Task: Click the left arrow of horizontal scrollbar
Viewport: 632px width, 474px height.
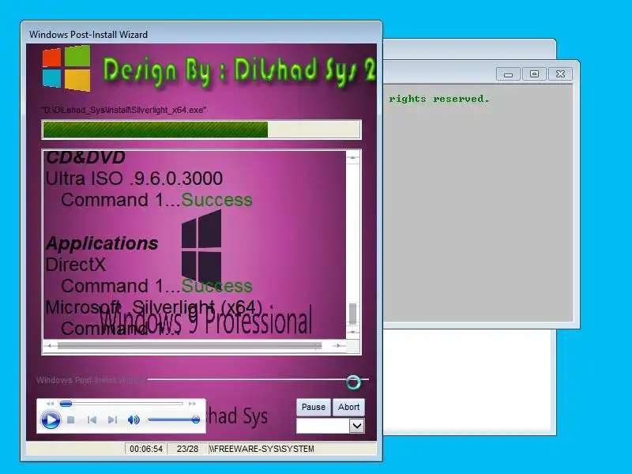Action: pos(49,345)
